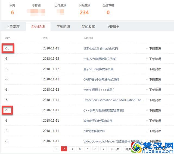The width and height of the screenshot is (174, 154).
Task: Click the date in the 星云5100调参软件合集 row
Action: pyautogui.click(x=51, y=69)
